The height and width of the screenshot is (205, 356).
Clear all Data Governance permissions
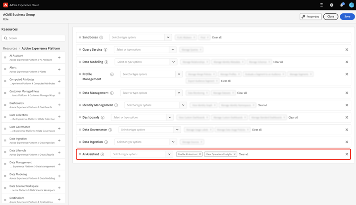[x=256, y=130]
